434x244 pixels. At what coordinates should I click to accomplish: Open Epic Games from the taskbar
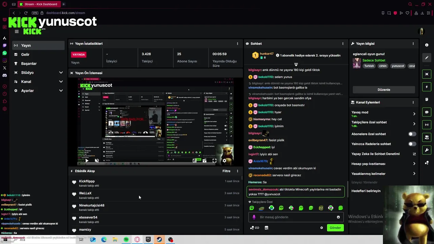(148, 240)
